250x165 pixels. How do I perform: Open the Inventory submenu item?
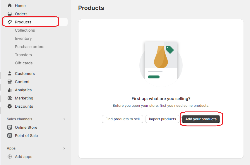click(x=23, y=38)
